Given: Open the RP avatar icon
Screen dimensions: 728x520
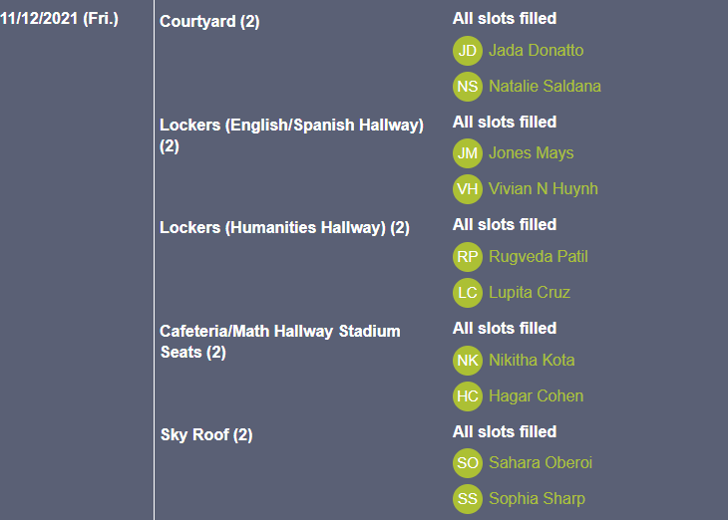Looking at the screenshot, I should point(468,257).
